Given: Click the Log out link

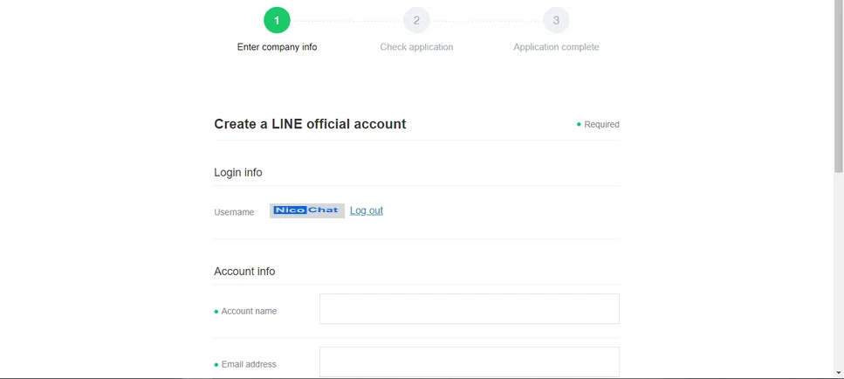Looking at the screenshot, I should (366, 210).
